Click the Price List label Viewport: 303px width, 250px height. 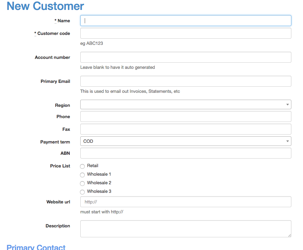click(60, 166)
